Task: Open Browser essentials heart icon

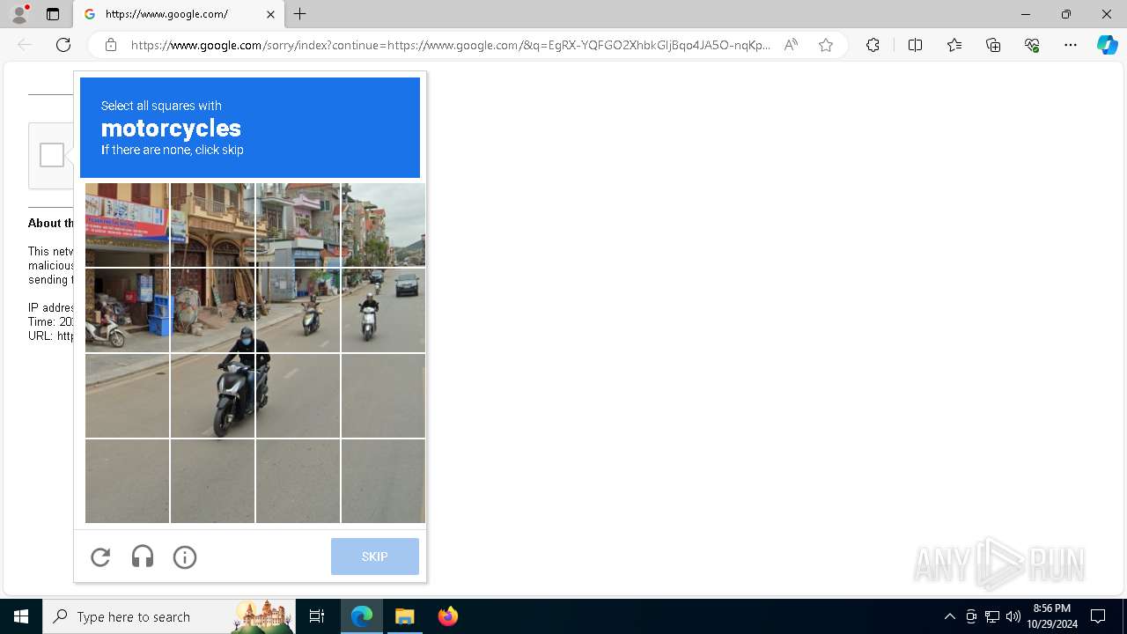Action: [x=1032, y=45]
